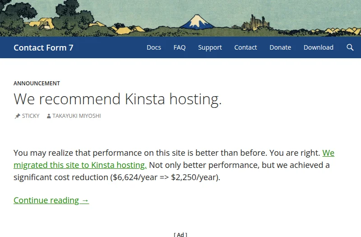Open the Takayuki Miyoshi author link

coord(76,116)
